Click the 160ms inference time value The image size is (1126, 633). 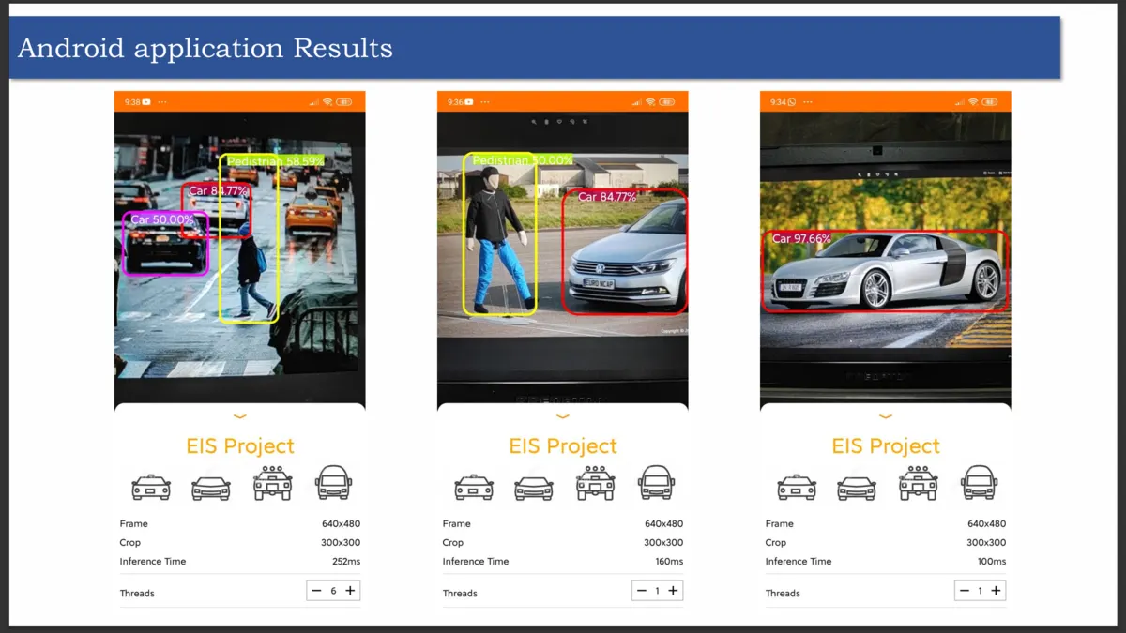669,562
